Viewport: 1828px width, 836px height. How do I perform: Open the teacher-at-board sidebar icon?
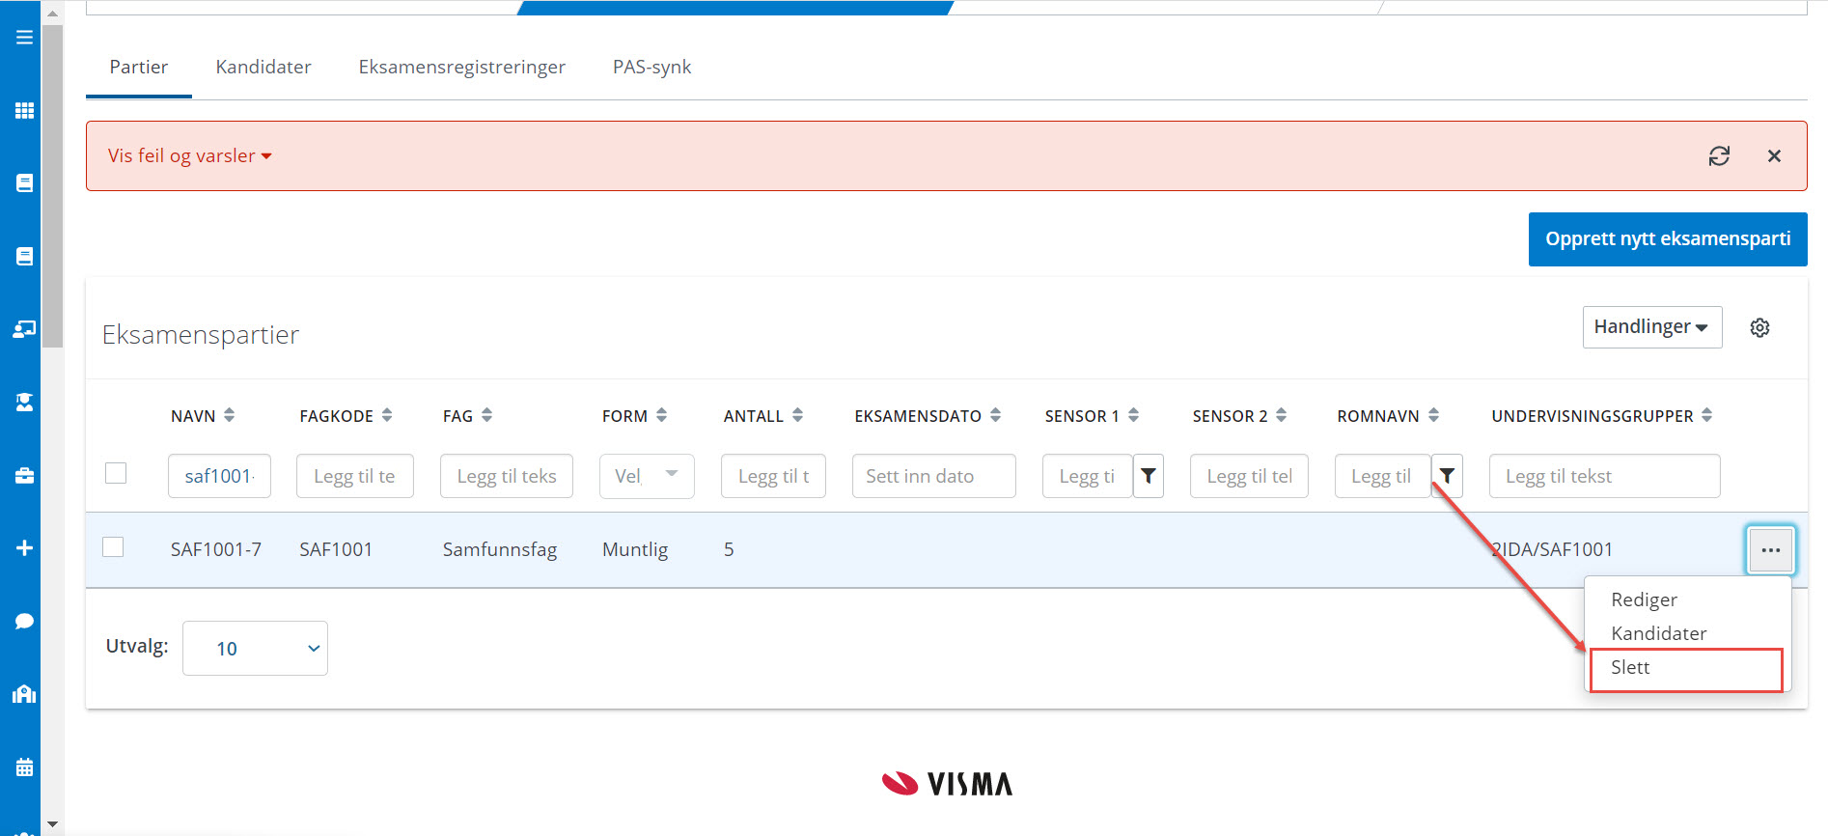click(x=24, y=329)
